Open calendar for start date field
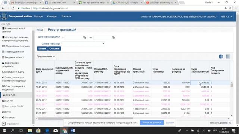Screen dimensions: 239x134 point(85,37)
